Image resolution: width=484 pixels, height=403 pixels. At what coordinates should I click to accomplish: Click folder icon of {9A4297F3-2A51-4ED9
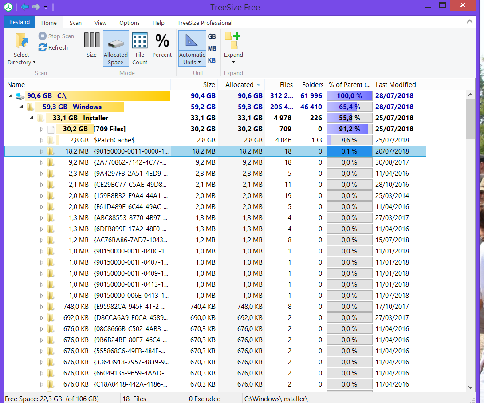click(51, 174)
